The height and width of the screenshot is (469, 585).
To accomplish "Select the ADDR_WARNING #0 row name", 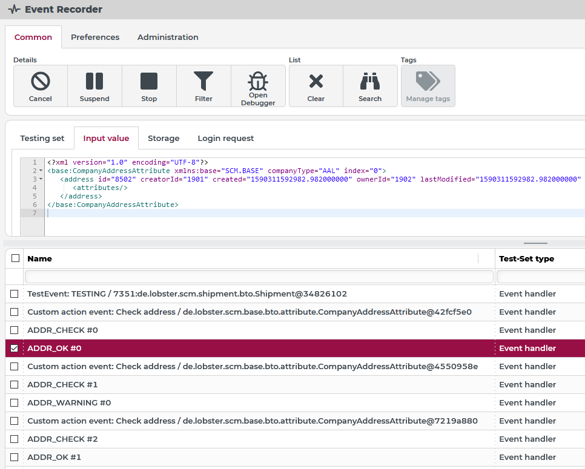I will (x=69, y=402).
